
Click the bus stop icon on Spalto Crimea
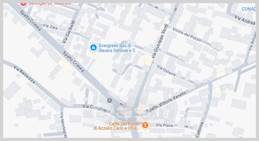(109, 100)
